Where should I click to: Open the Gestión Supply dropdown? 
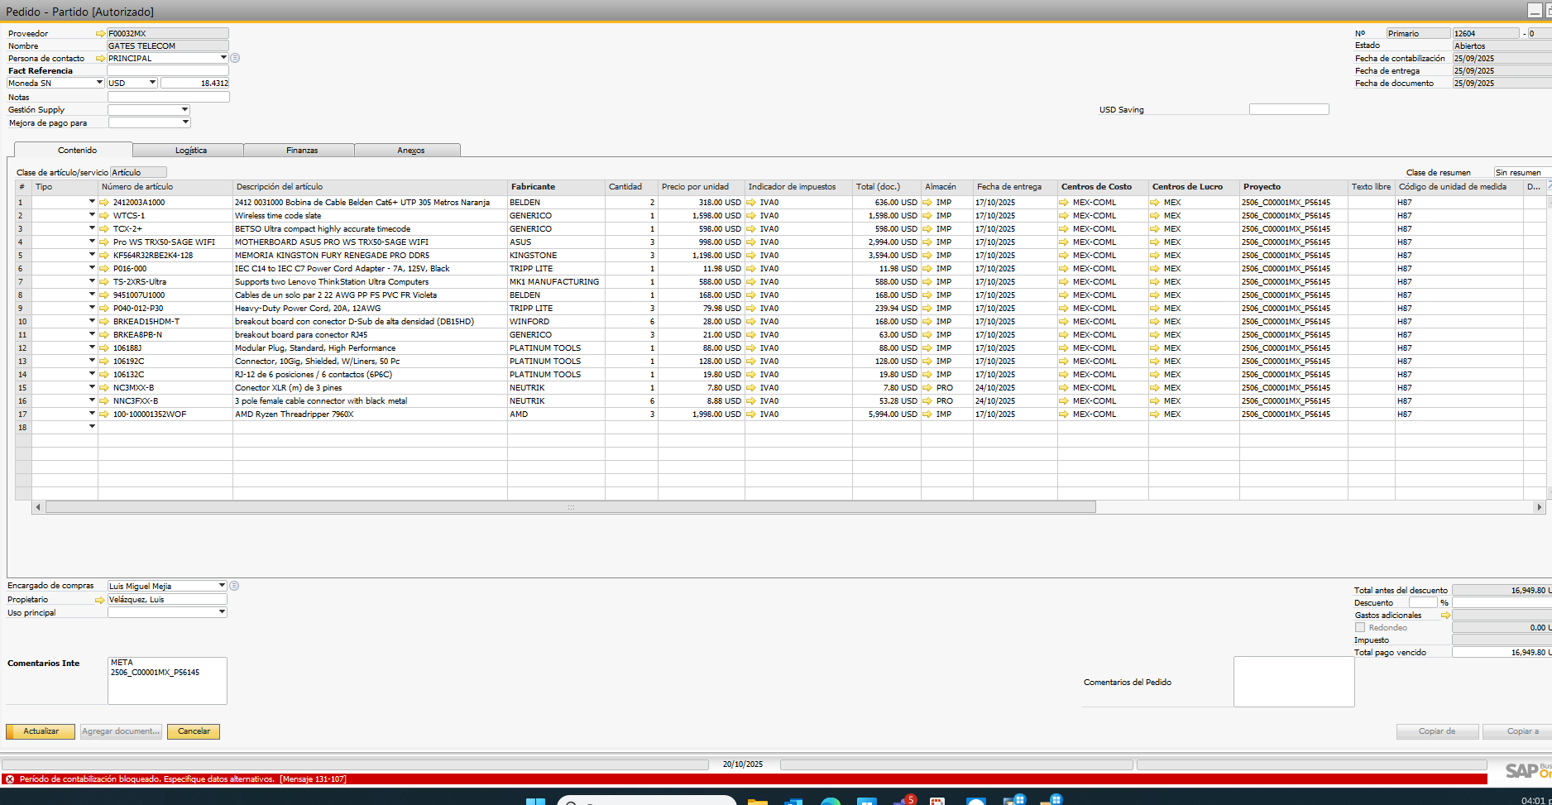[x=184, y=110]
